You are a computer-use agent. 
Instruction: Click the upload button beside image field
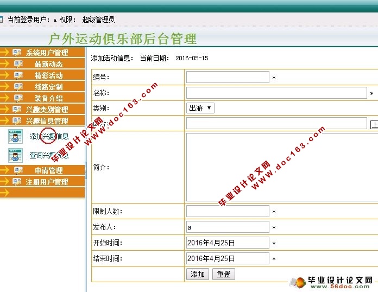coord(374,124)
